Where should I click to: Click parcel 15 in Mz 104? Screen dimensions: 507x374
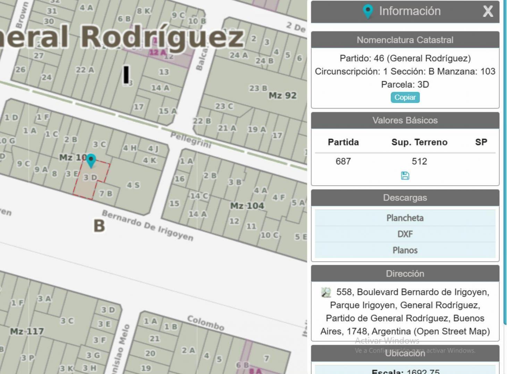click(x=174, y=203)
